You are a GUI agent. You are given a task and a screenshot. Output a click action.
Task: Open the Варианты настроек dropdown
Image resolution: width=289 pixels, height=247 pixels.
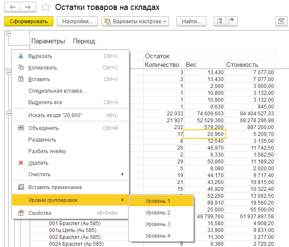pyautogui.click(x=135, y=21)
